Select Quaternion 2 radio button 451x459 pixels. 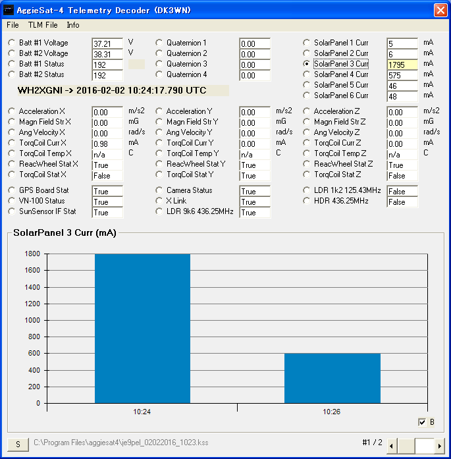click(159, 53)
